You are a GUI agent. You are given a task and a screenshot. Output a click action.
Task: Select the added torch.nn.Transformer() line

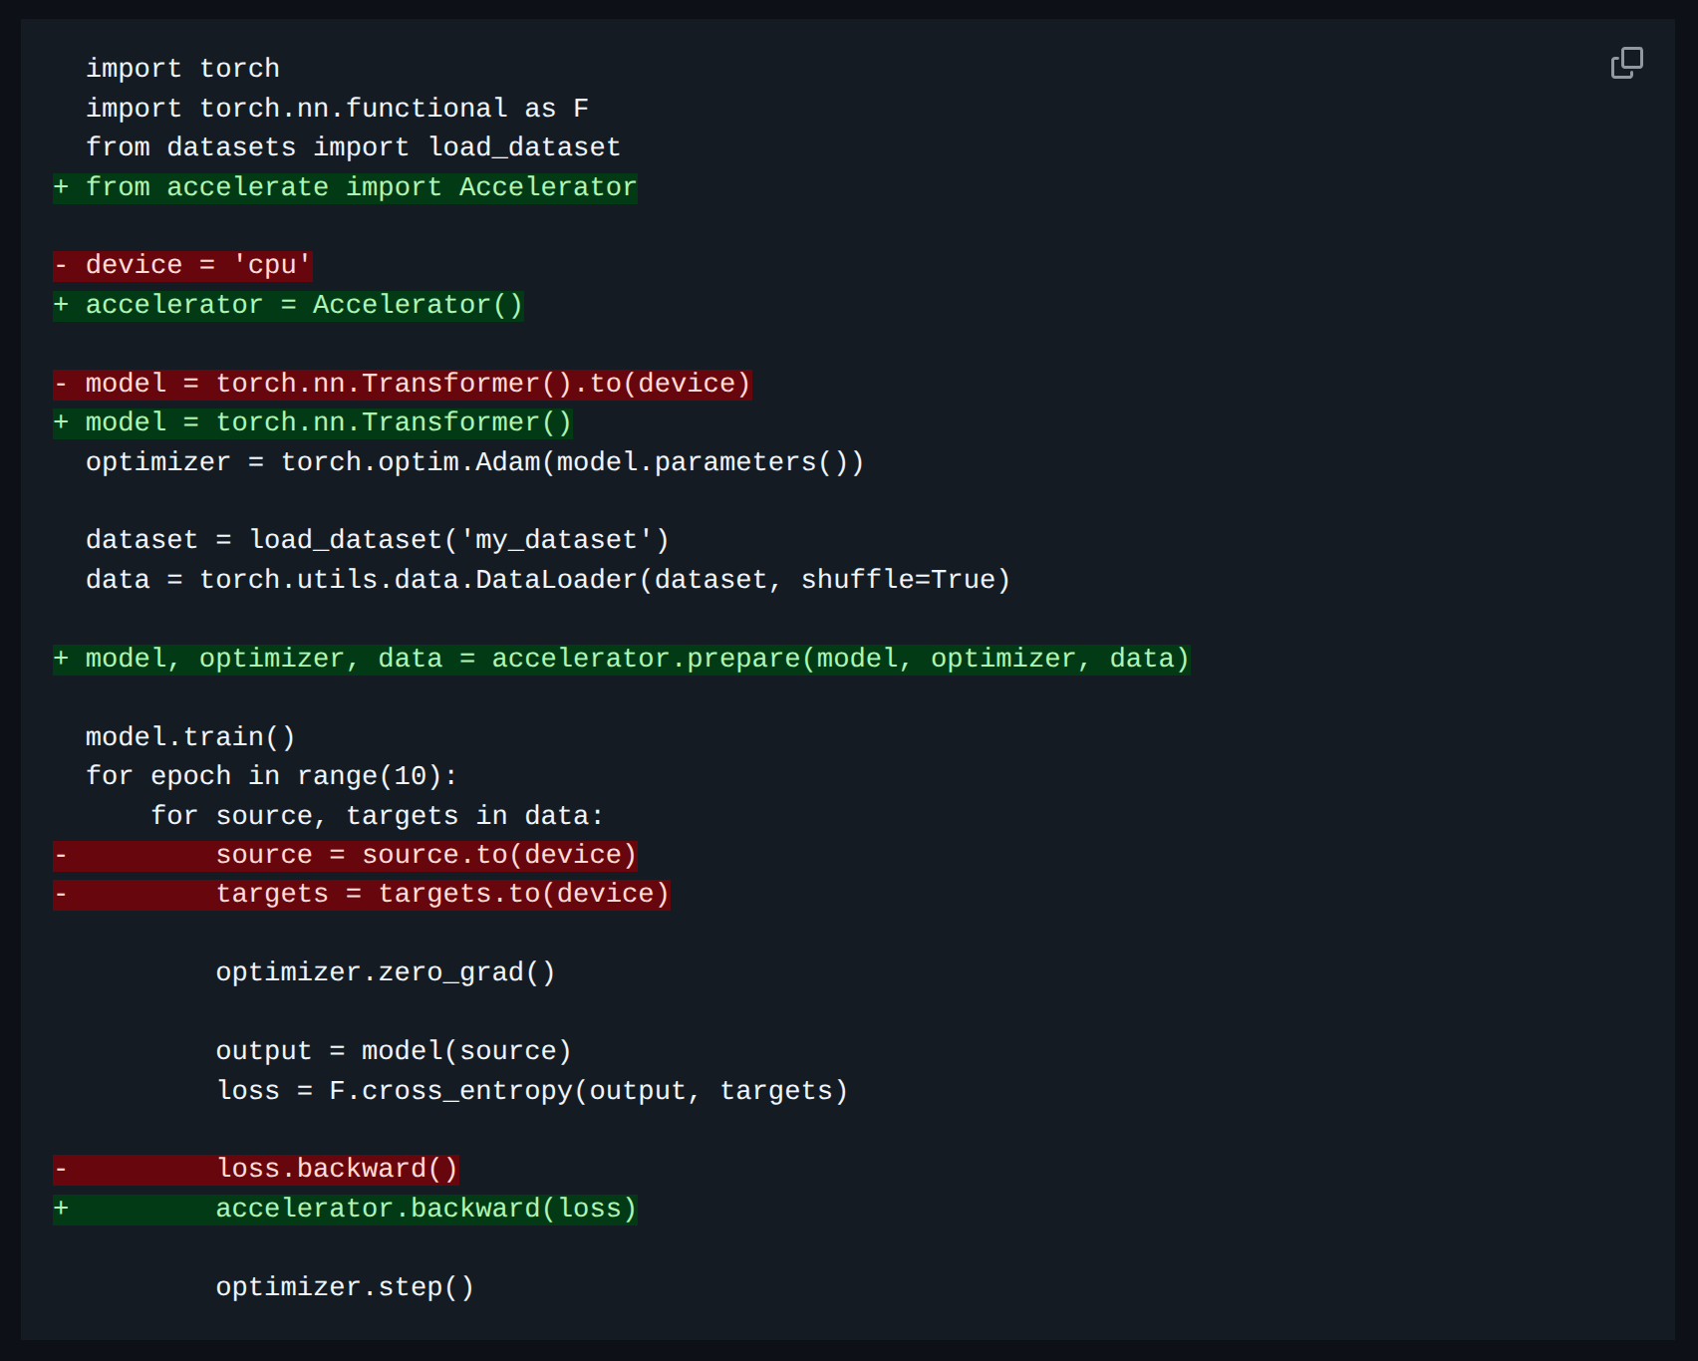click(314, 421)
